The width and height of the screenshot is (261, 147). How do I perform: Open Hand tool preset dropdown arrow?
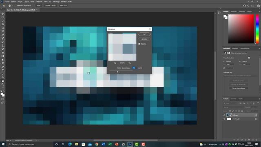pyautogui.click(x=12, y=6)
